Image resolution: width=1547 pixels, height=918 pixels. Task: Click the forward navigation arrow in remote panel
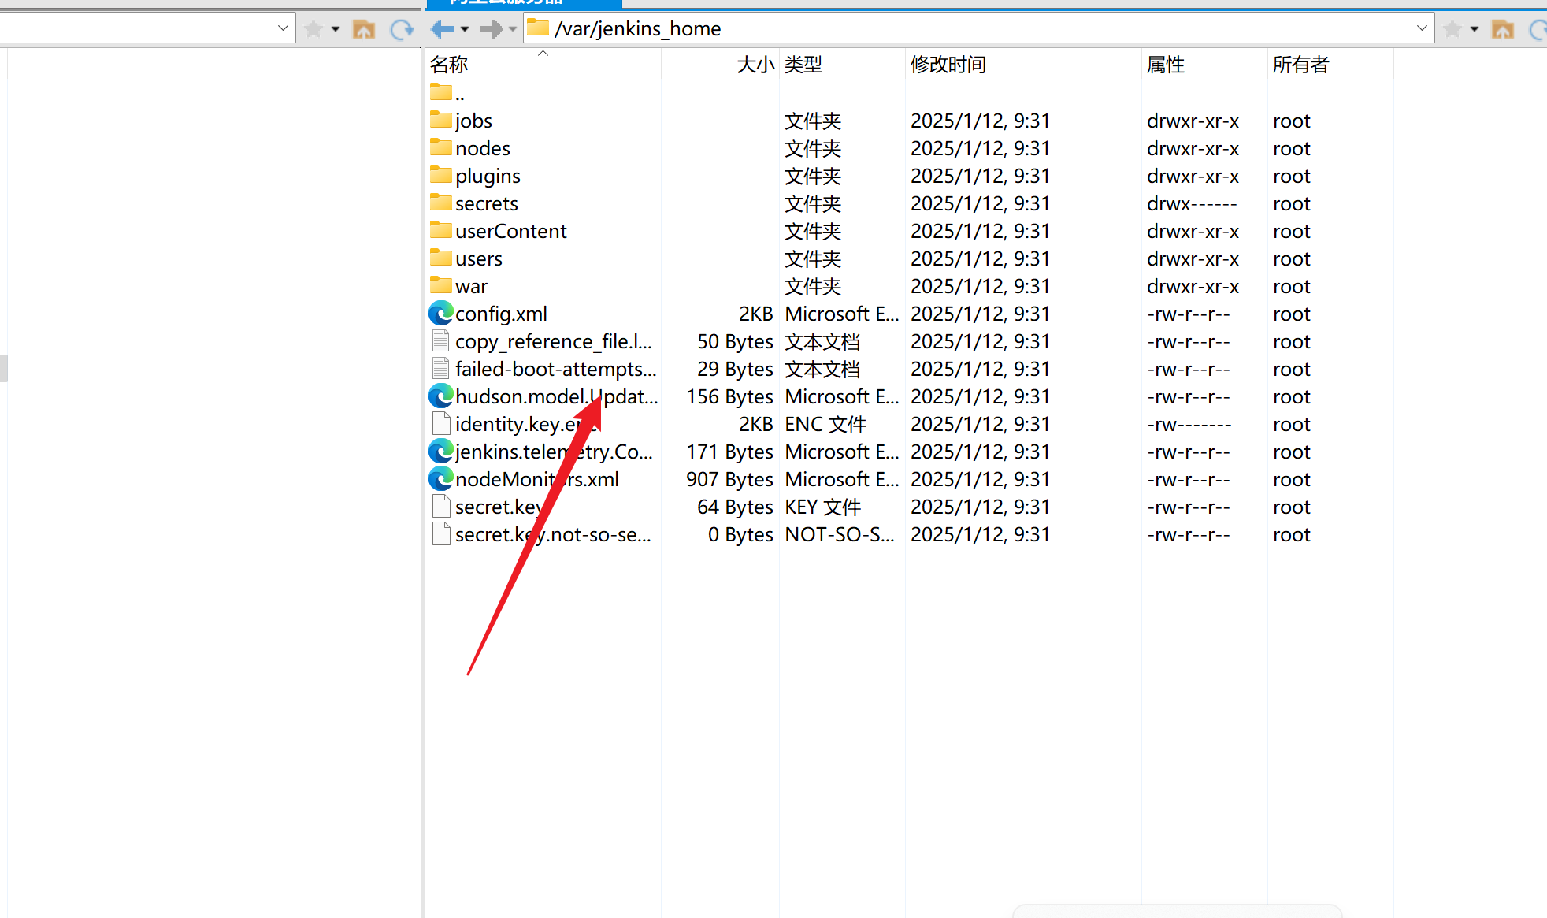[491, 29]
